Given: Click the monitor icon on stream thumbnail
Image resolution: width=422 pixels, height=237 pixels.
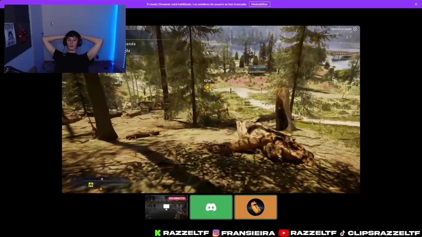Looking at the screenshot, I should tap(166, 207).
